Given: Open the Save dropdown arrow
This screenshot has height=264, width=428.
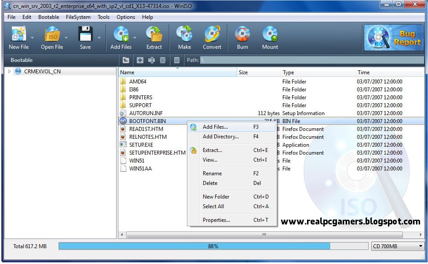Looking at the screenshot, I should (99, 38).
